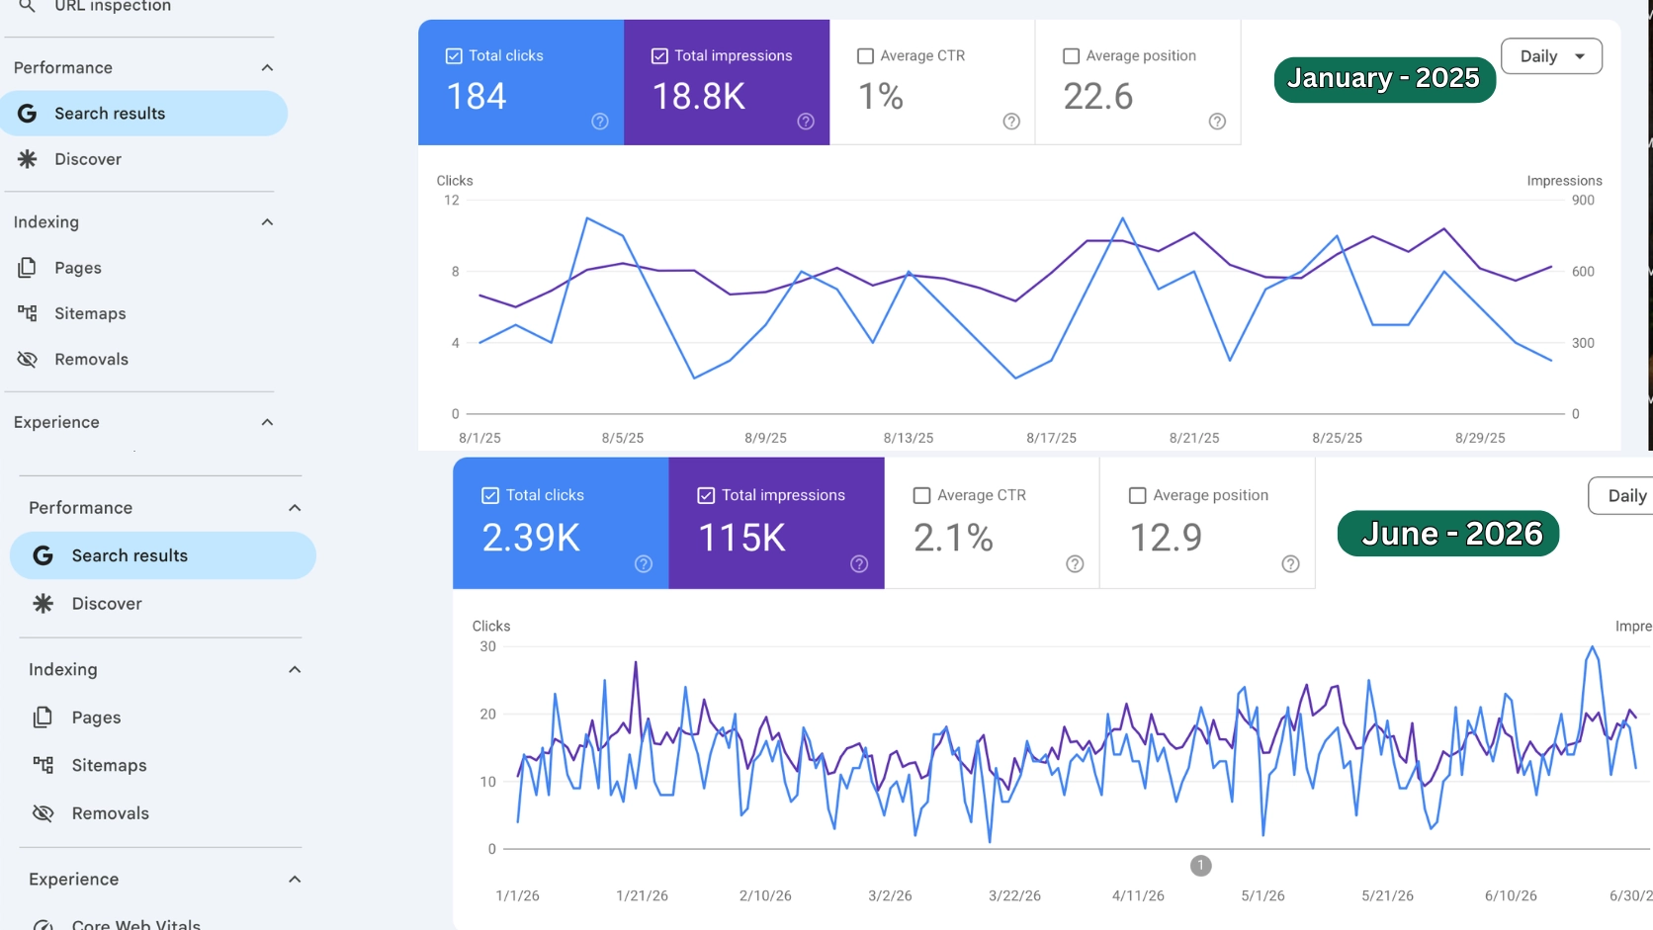The image size is (1653, 930).
Task: Uncheck Total clicks in the June 2026 panel
Action: coord(490,495)
